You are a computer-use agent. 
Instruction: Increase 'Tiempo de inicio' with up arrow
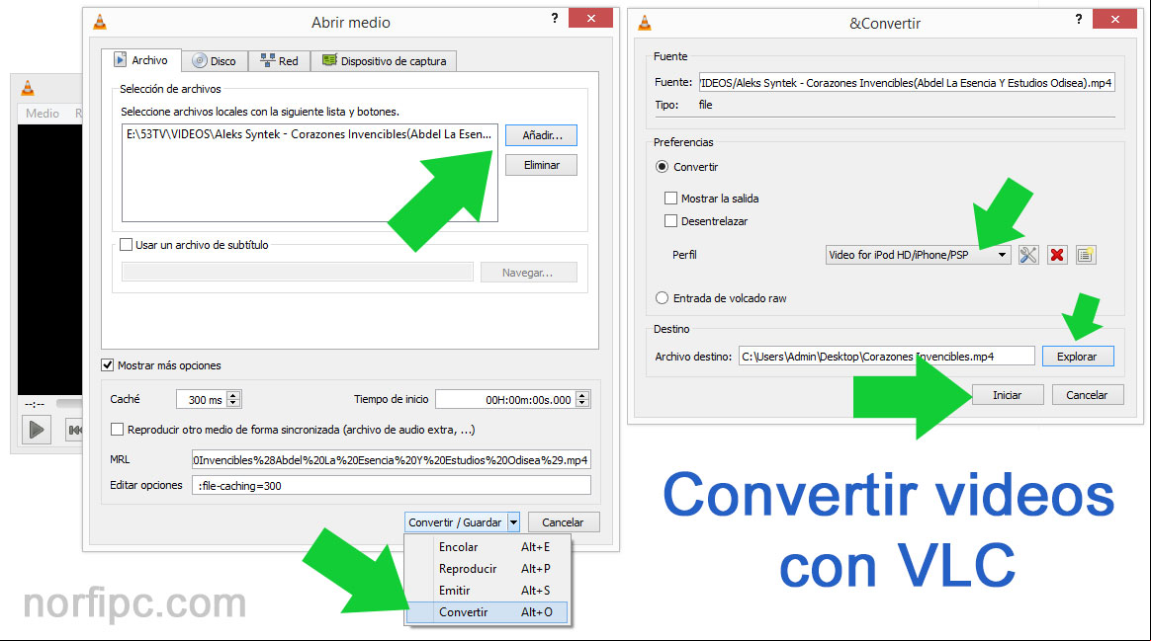[582, 395]
